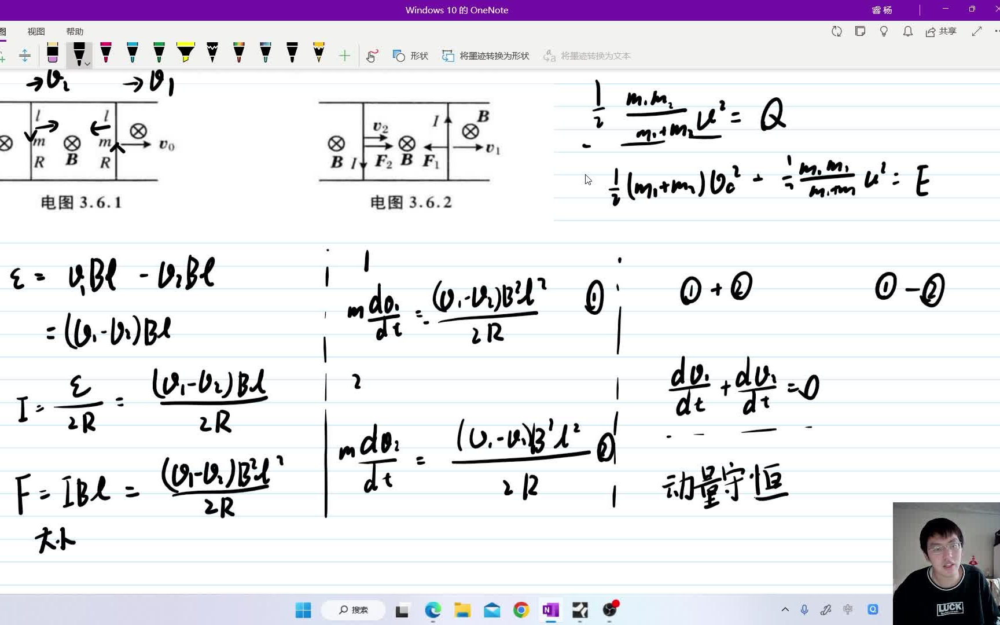Viewport: 1000px width, 625px height.
Task: Open the selected black pen's dropdown chevron
Action: [x=87, y=64]
